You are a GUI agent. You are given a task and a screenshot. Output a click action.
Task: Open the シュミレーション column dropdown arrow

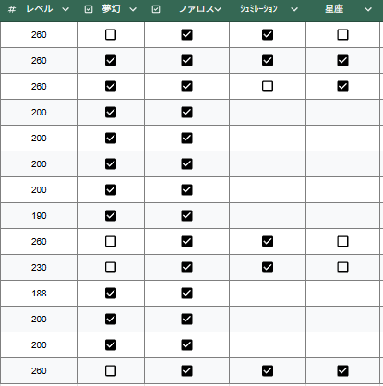[294, 9]
